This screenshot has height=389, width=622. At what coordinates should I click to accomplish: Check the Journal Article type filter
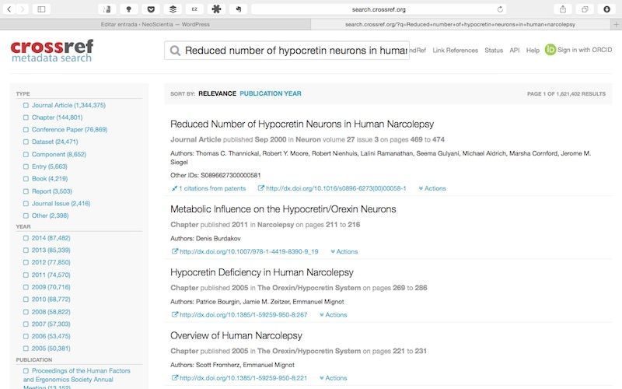tap(26, 105)
